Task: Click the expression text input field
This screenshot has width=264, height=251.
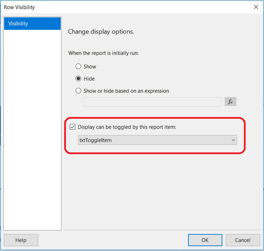Action: tap(152, 102)
